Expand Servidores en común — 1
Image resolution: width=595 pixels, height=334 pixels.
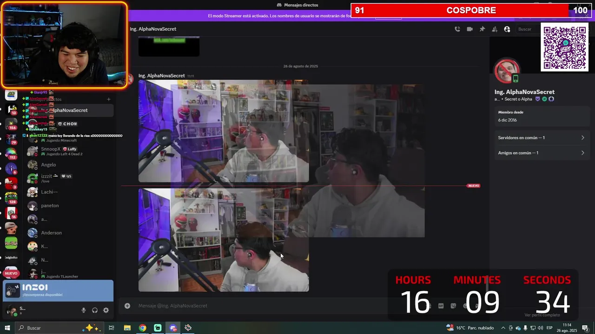point(541,138)
